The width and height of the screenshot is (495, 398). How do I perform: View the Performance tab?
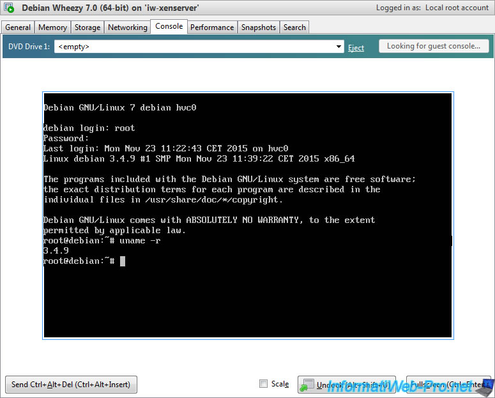point(212,27)
